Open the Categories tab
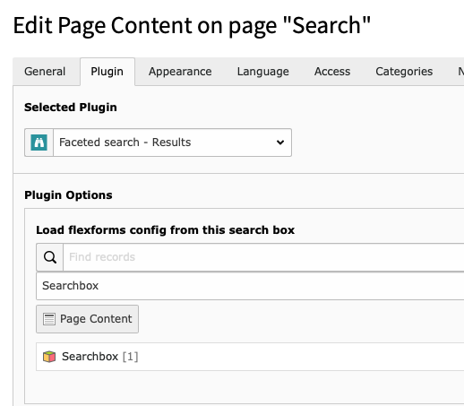The width and height of the screenshot is (464, 406). tap(404, 72)
